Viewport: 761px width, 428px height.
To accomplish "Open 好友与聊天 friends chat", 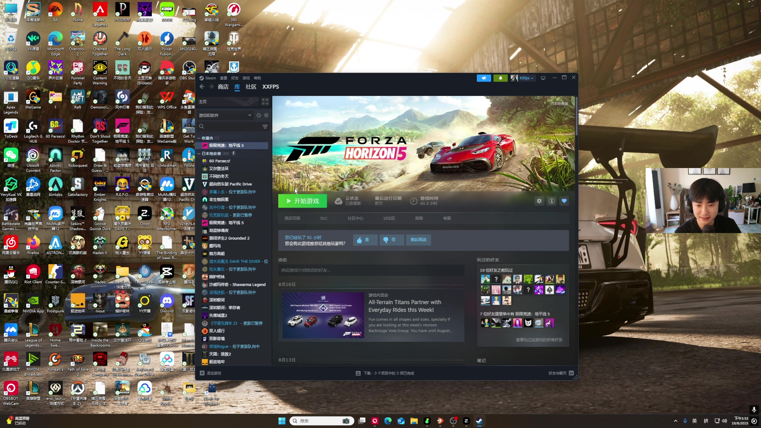I will tap(561, 373).
